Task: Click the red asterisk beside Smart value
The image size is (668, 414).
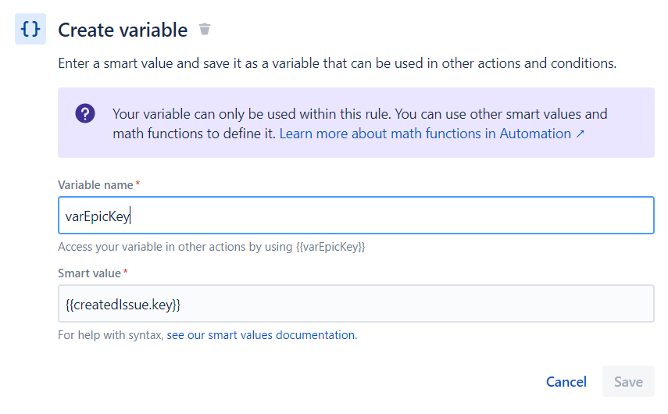Action: [126, 273]
